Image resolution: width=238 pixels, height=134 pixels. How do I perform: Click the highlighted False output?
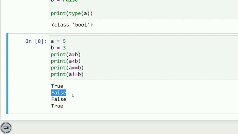[59, 93]
